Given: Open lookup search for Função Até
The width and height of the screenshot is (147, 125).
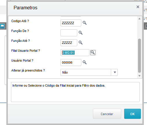Looking at the screenshot, I should (80, 43).
